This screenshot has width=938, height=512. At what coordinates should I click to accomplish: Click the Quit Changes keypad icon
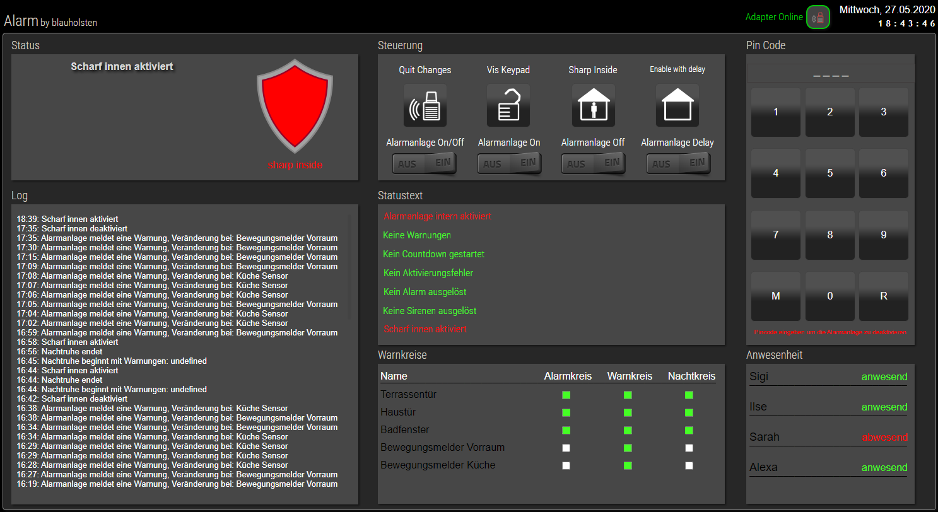425,105
